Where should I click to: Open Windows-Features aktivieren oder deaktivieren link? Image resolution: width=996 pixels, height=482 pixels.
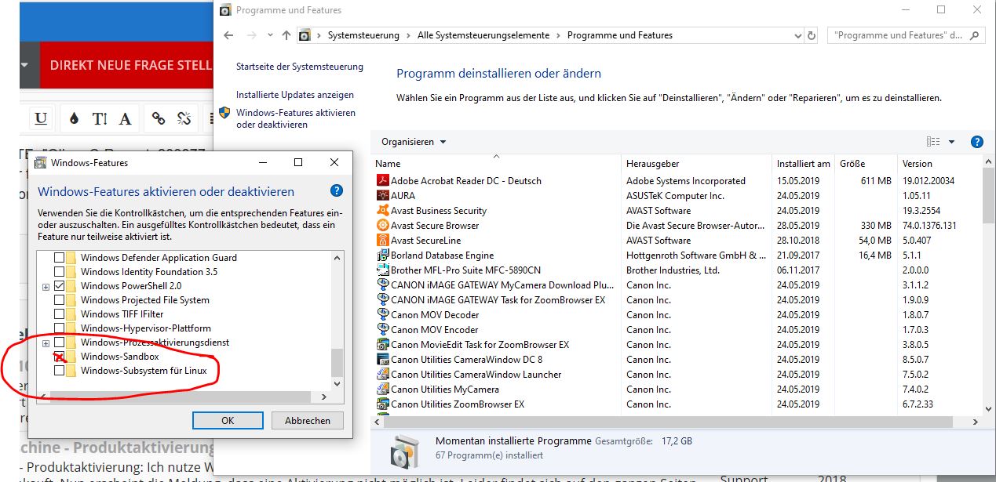296,118
